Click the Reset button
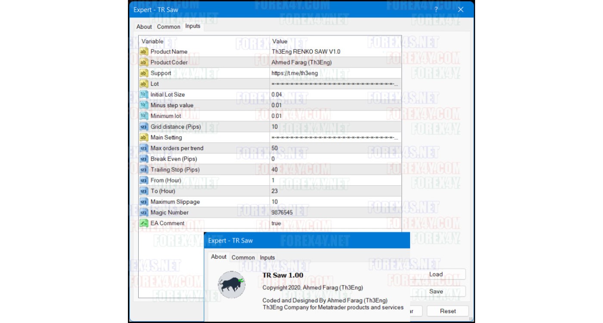Screen dimensions: 603x323 point(448,311)
